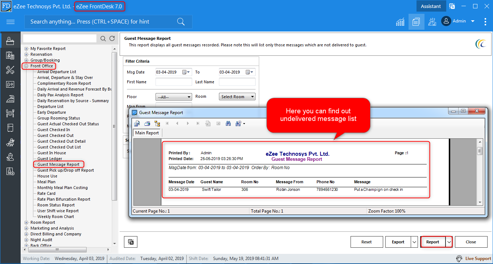Image resolution: width=493 pixels, height=264 pixels.
Task: Open the people analytics icon beside Admin
Action: click(432, 22)
